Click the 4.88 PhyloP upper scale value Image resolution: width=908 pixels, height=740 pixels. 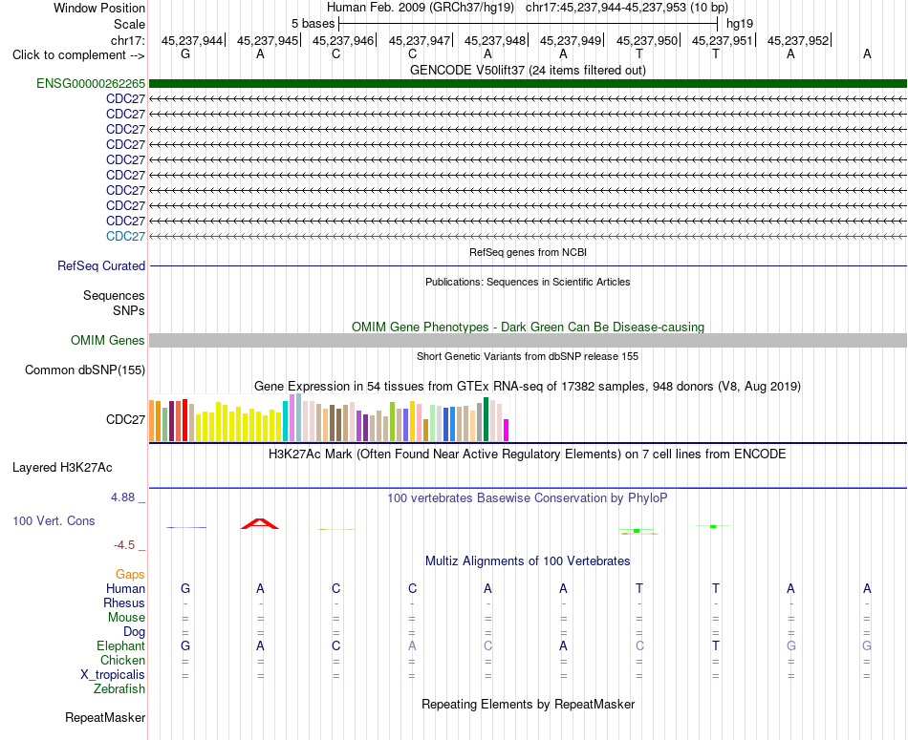click(x=122, y=497)
